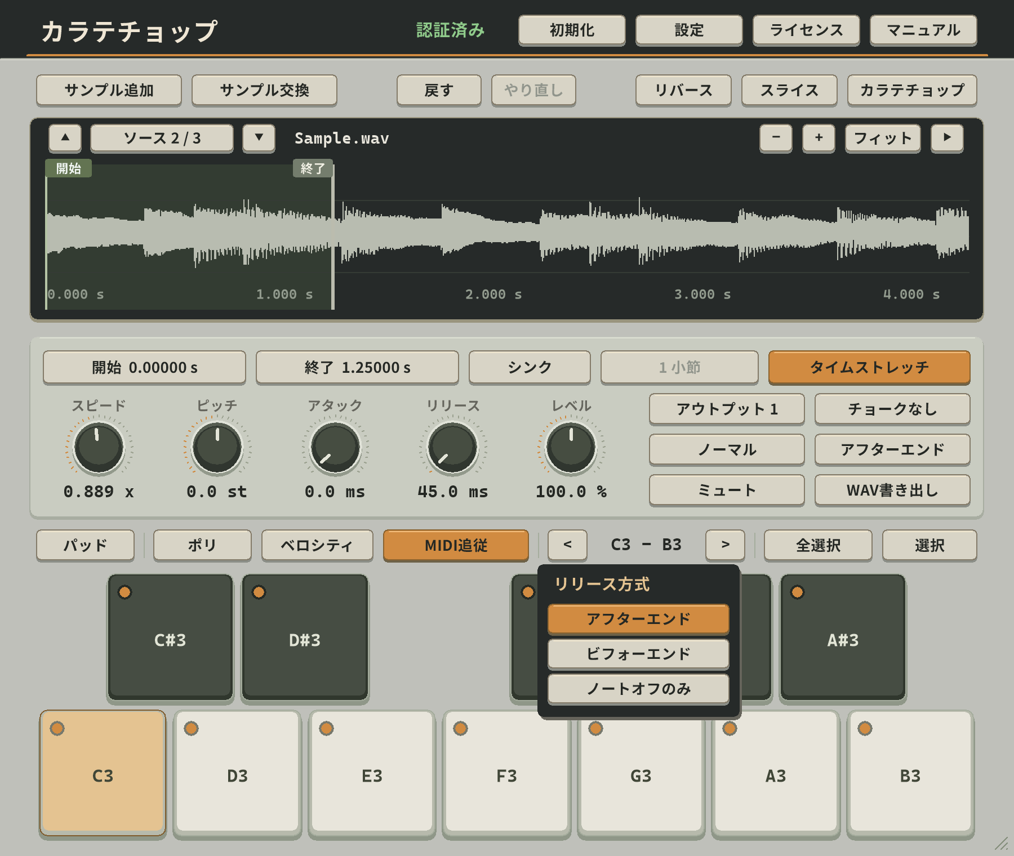Select next source with down arrow

(259, 138)
